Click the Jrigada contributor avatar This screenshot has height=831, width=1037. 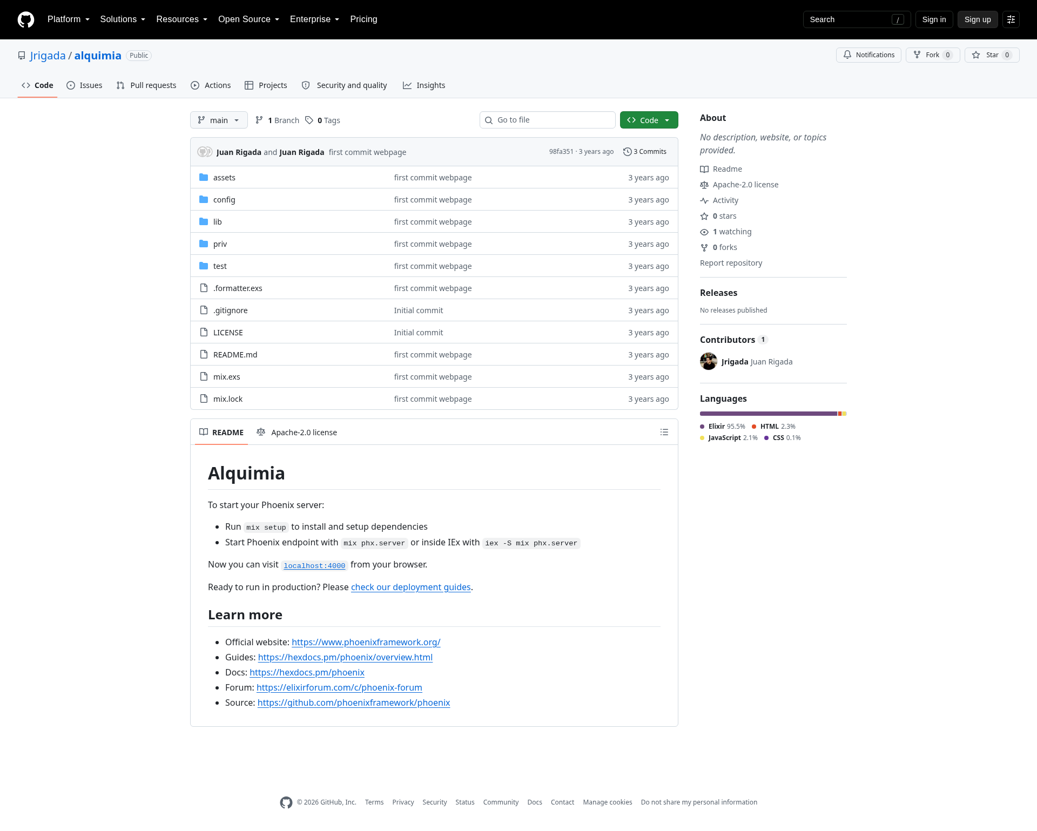(709, 362)
